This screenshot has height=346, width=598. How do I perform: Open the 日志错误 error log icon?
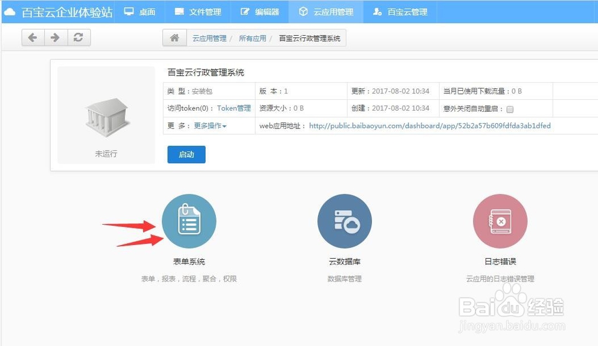[x=500, y=221]
